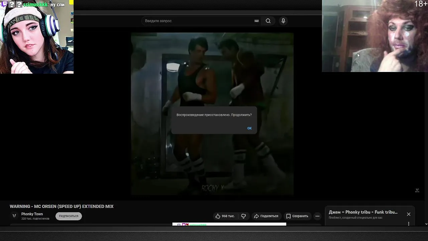428x241 pixels.
Task: Open the more actions three-dot menu
Action: coord(317,216)
